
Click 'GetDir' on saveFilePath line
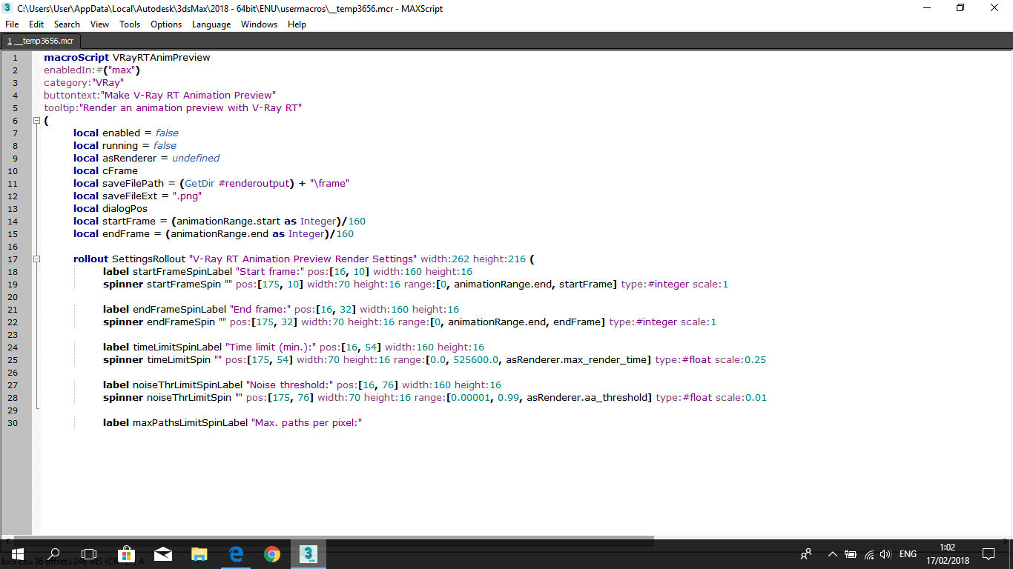(200, 183)
